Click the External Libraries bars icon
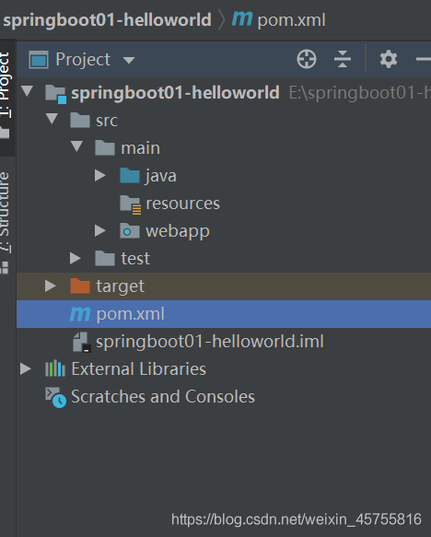This screenshot has width=431, height=537. pos(55,368)
